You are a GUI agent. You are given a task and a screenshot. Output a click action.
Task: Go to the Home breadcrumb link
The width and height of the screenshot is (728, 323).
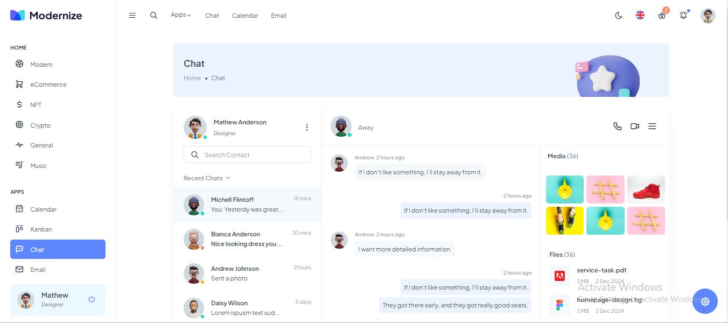(x=192, y=78)
